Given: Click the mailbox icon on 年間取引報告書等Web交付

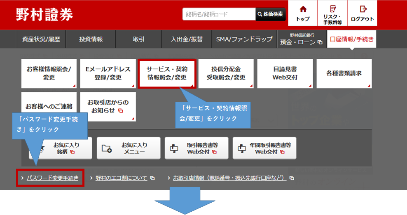Looking at the screenshot, I should pyautogui.click(x=242, y=149).
